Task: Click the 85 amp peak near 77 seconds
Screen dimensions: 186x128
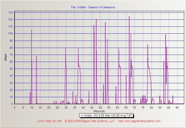Action: click(148, 45)
